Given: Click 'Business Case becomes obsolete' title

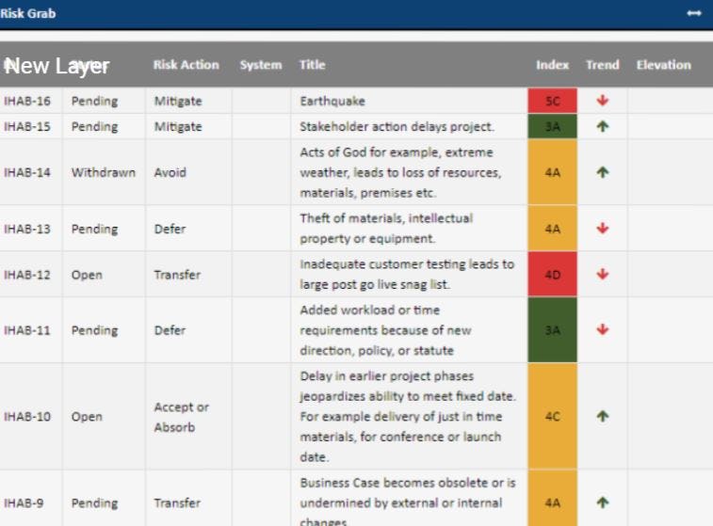Looking at the screenshot, I should coord(408,502).
